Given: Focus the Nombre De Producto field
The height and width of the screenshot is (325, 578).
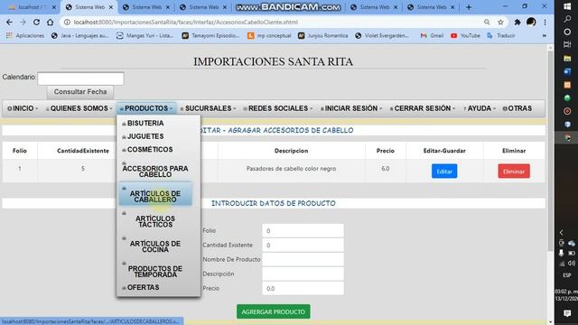Looking at the screenshot, I should [303, 259].
